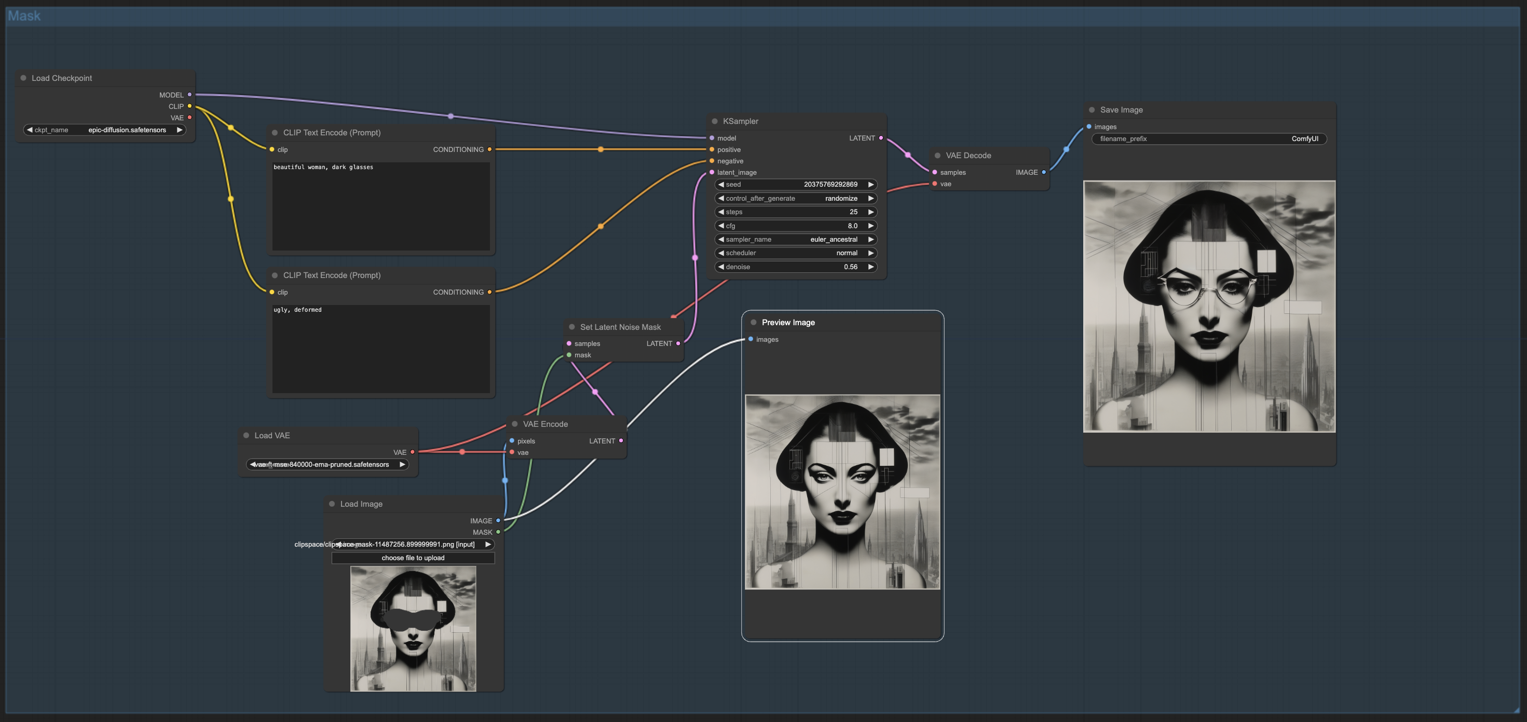Open the clipspace mask image filename selector
The image size is (1527, 722).
[x=413, y=544]
